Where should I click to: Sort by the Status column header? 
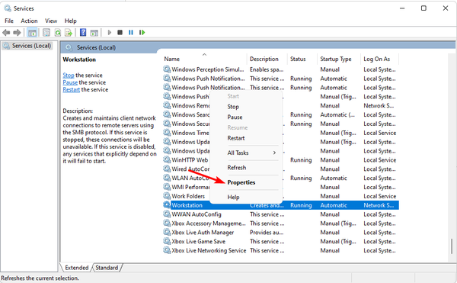[x=302, y=59]
